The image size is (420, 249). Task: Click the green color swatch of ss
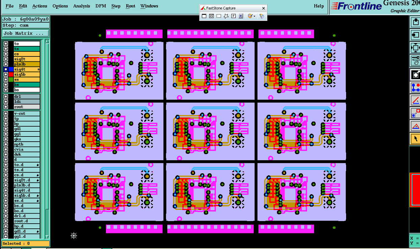pyautogui.click(x=11, y=79)
